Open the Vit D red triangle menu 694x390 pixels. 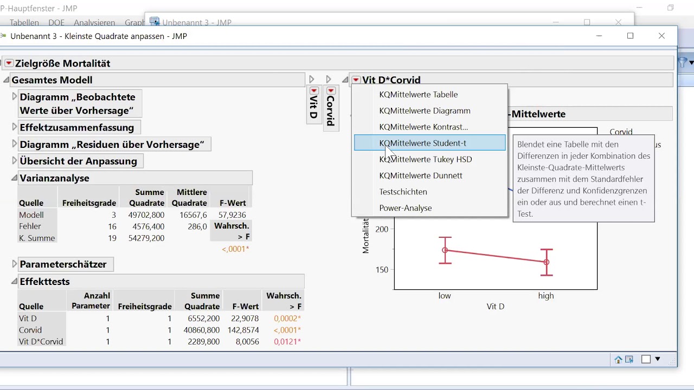[x=314, y=91]
